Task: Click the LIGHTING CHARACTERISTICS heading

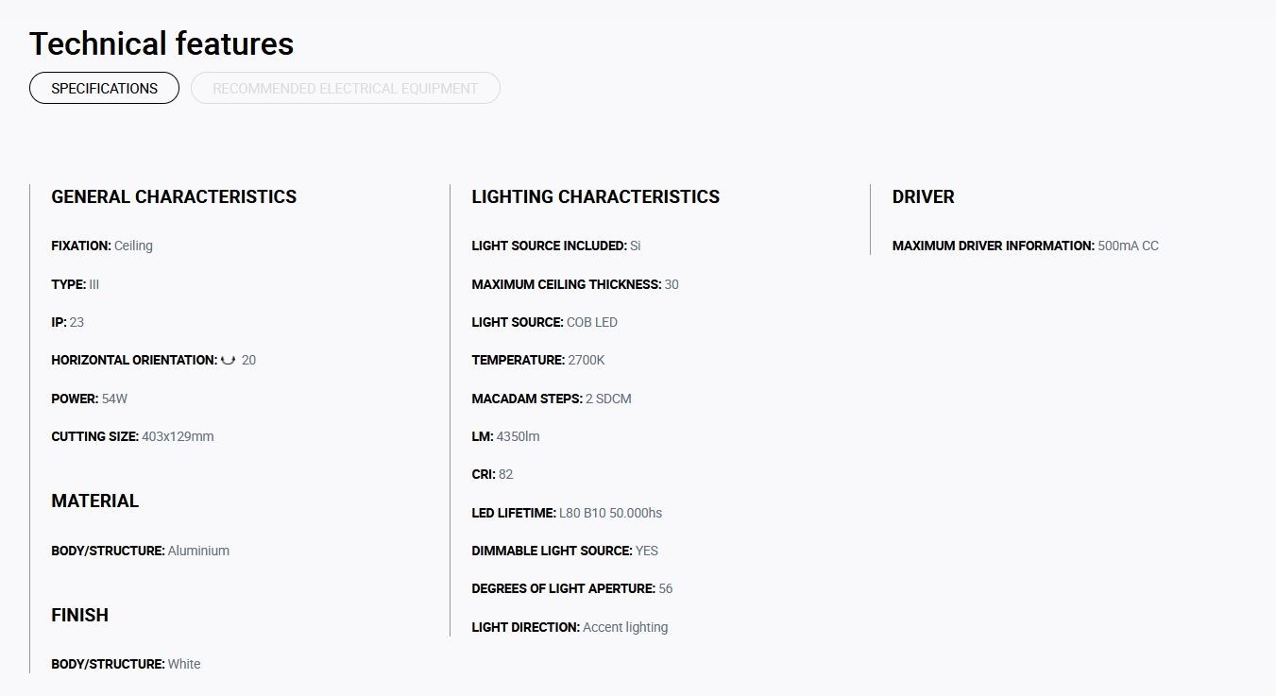Action: tap(595, 196)
